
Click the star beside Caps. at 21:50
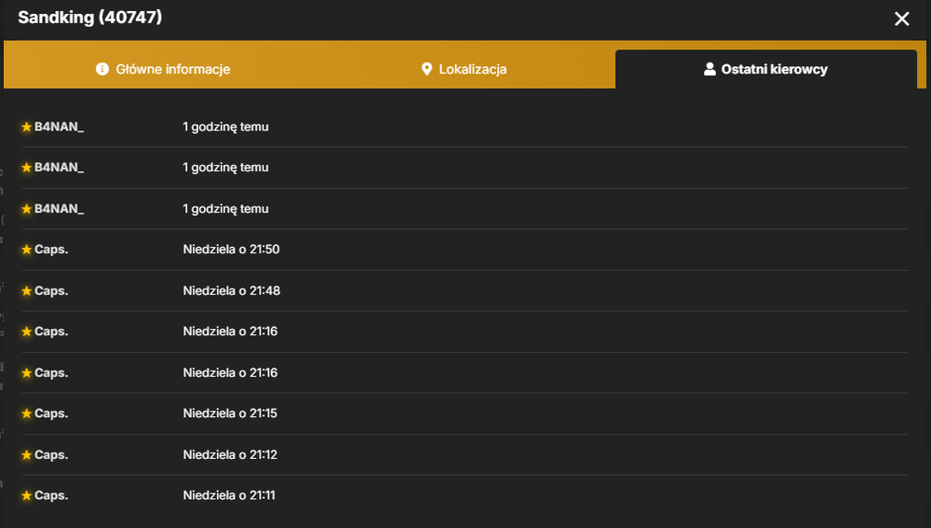point(27,250)
